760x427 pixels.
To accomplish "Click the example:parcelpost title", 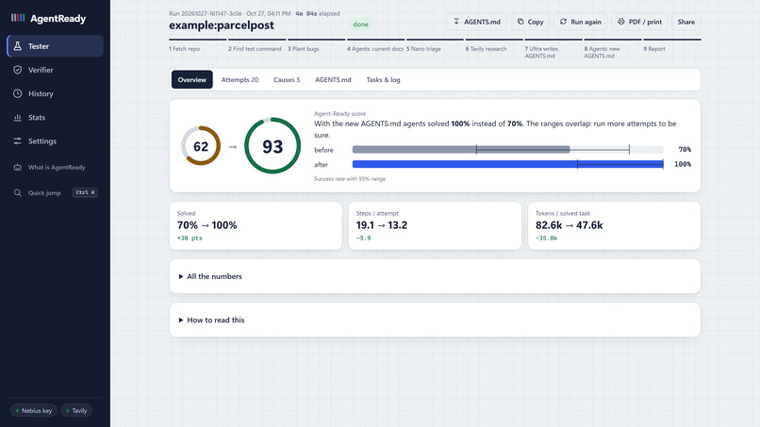I will click(x=222, y=25).
